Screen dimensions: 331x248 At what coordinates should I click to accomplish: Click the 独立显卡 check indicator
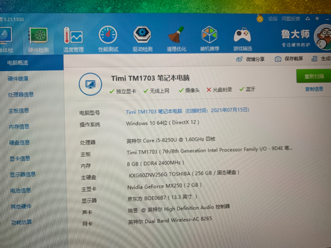pyautogui.click(x=123, y=91)
